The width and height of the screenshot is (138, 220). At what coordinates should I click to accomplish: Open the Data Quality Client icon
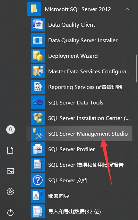click(38, 25)
